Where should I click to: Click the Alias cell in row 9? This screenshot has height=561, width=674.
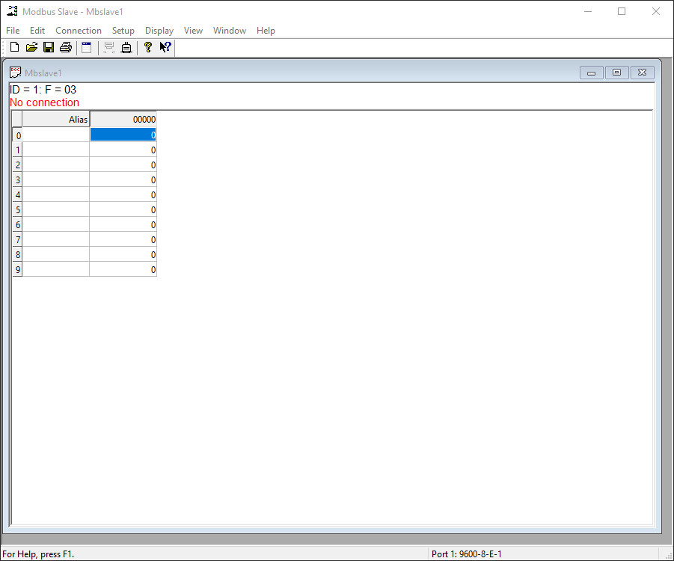point(56,269)
